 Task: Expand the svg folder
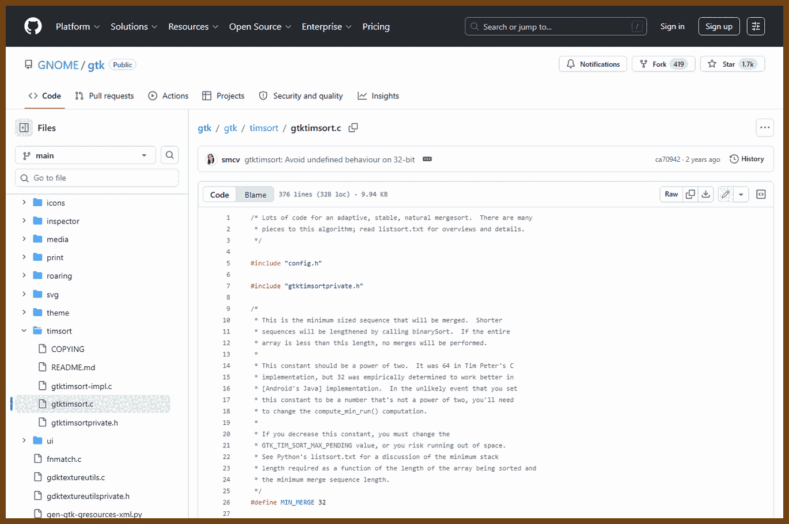pyautogui.click(x=24, y=294)
